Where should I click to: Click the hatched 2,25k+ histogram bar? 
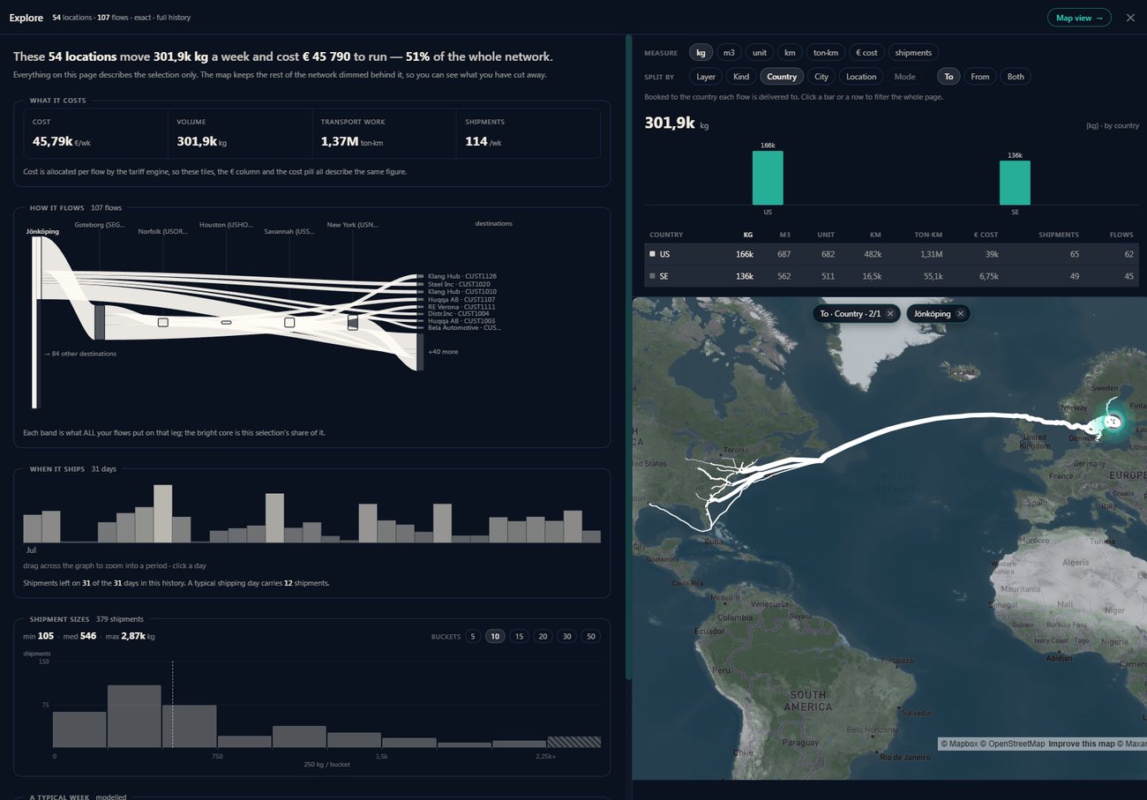pos(573,742)
